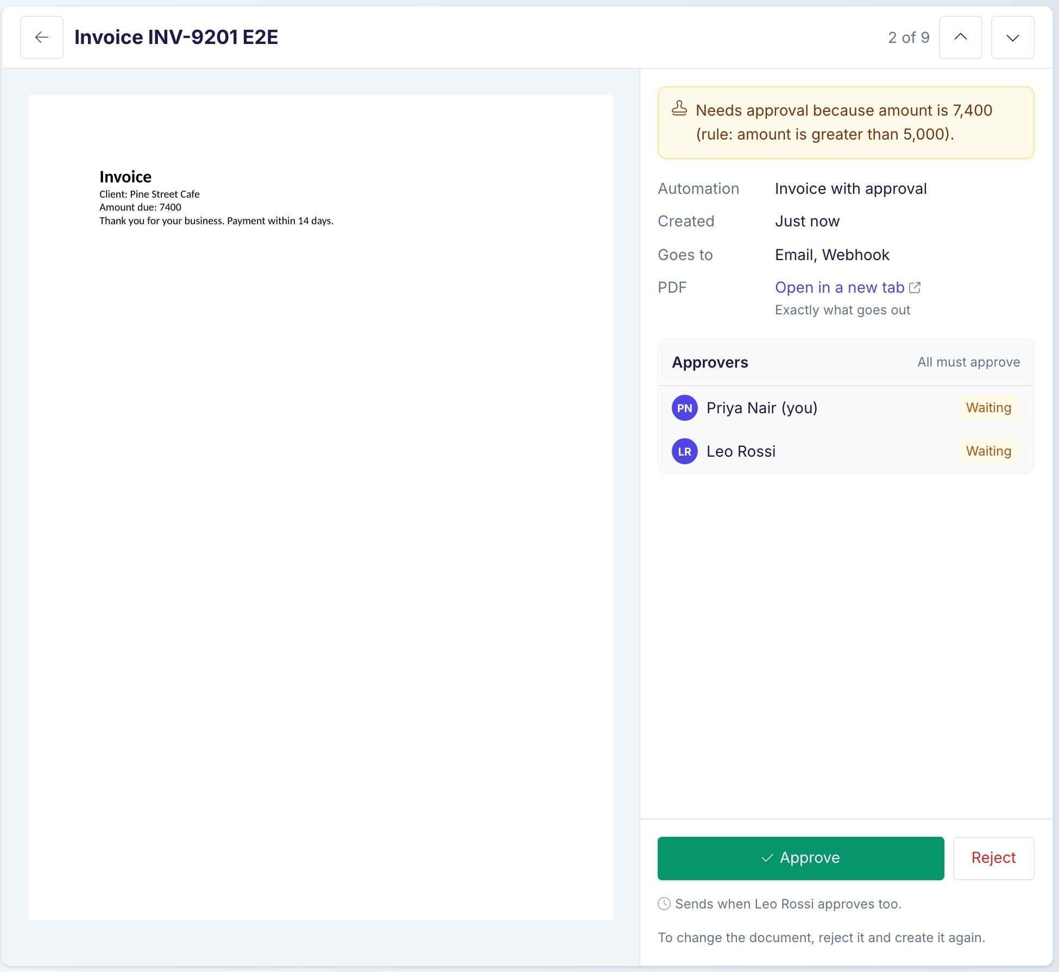This screenshot has width=1059, height=972.
Task: Click 'Invoice with approval' automation value
Action: pyautogui.click(x=850, y=188)
